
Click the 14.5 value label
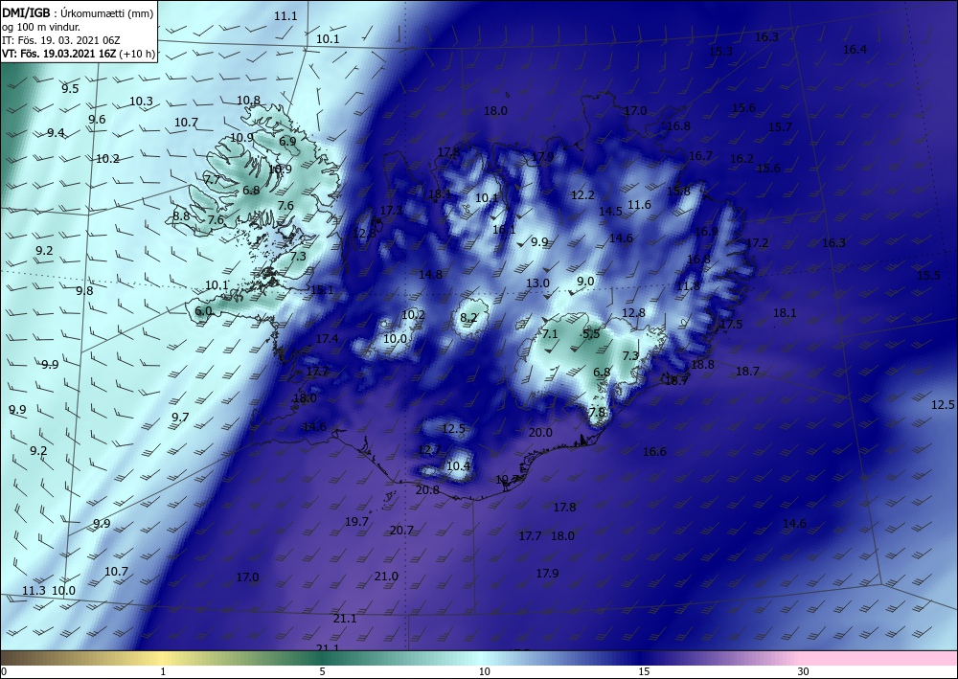610,212
